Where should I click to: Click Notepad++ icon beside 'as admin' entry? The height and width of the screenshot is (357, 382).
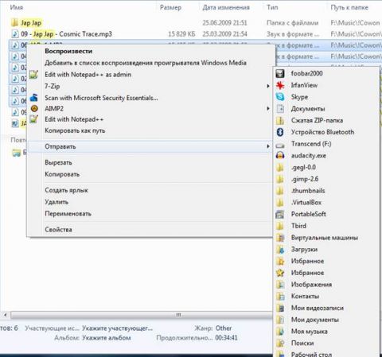coord(34,75)
